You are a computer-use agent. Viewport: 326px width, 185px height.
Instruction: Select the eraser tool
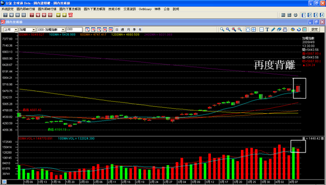(279, 29)
